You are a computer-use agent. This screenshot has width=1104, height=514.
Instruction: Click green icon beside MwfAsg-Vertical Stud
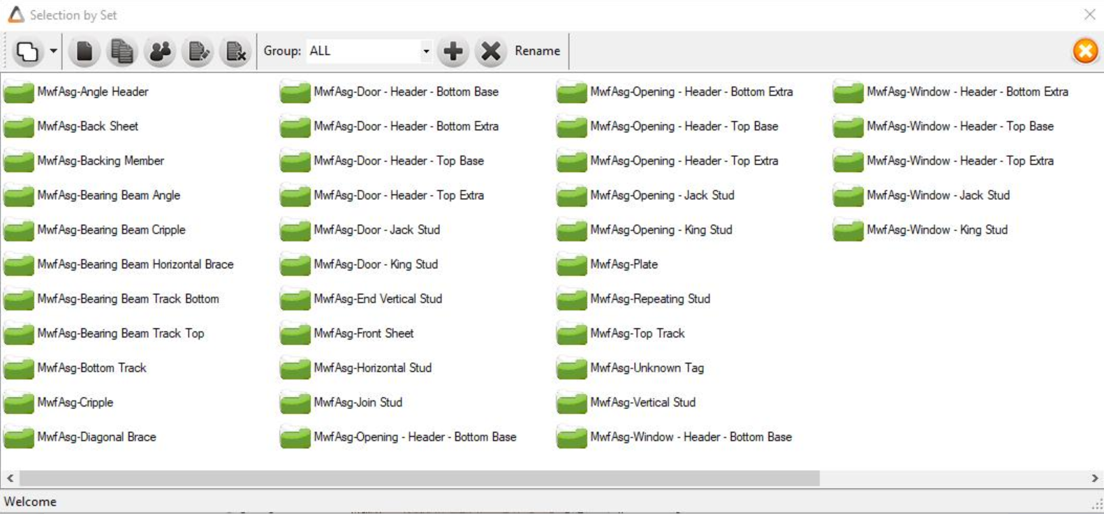572,402
